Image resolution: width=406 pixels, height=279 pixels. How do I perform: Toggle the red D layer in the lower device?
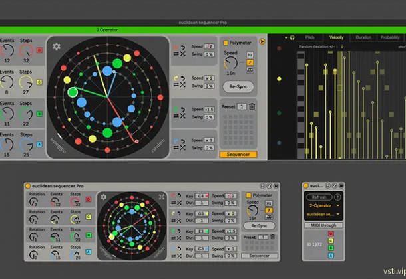(x=89, y=199)
